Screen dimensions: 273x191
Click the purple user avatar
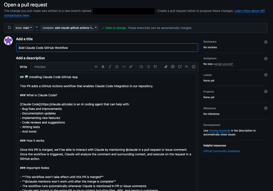(x=8, y=41)
